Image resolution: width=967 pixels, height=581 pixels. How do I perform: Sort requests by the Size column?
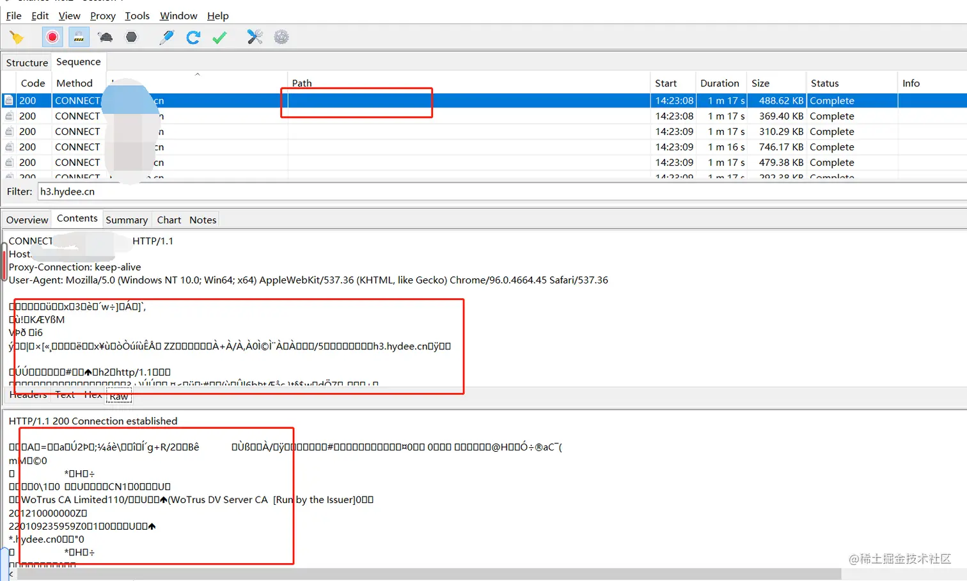point(776,83)
